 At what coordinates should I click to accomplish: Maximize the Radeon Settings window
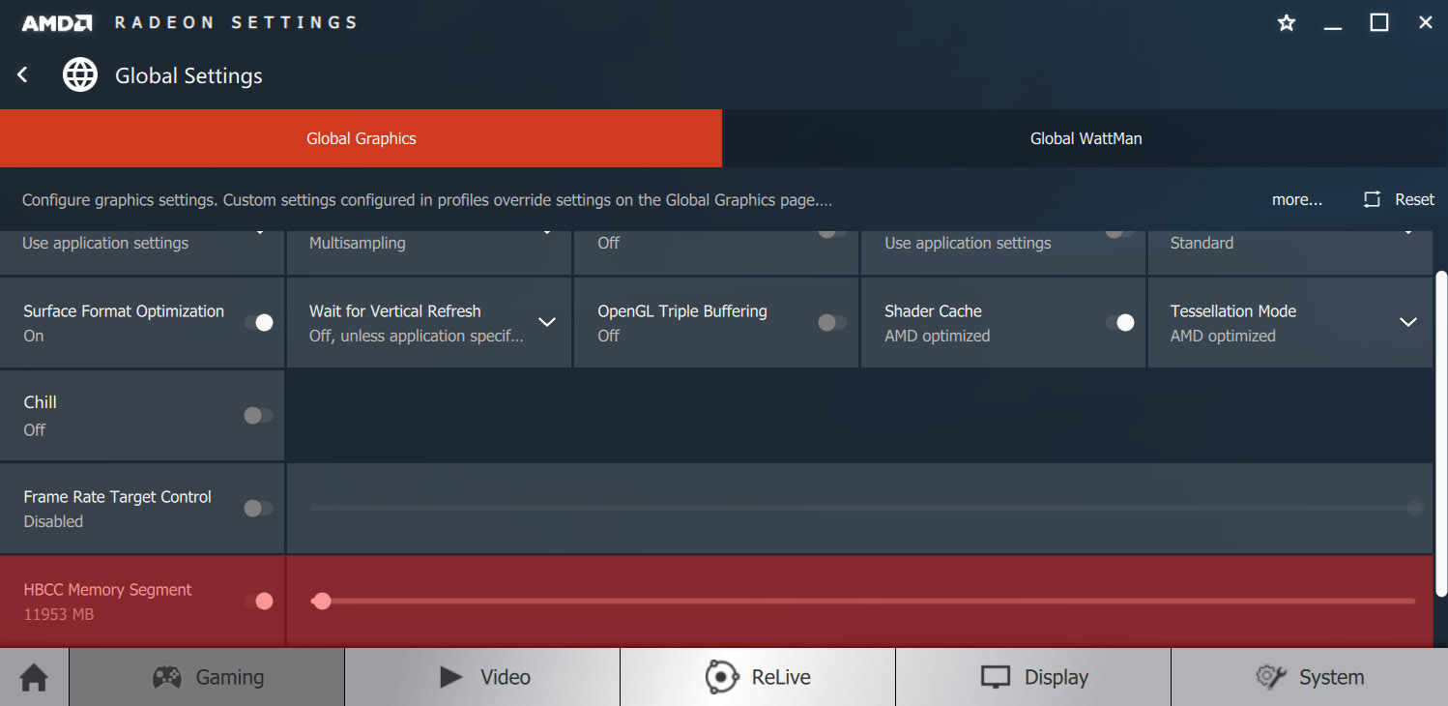click(1379, 22)
